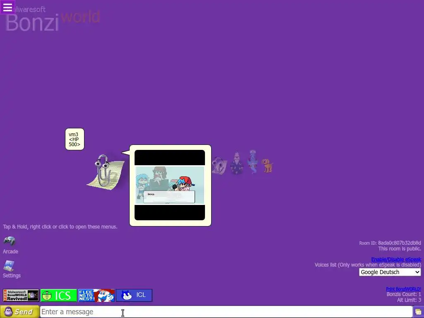The width and height of the screenshot is (424, 318).
Task: Click the Alt Limit: 3 text
Action: (409, 300)
